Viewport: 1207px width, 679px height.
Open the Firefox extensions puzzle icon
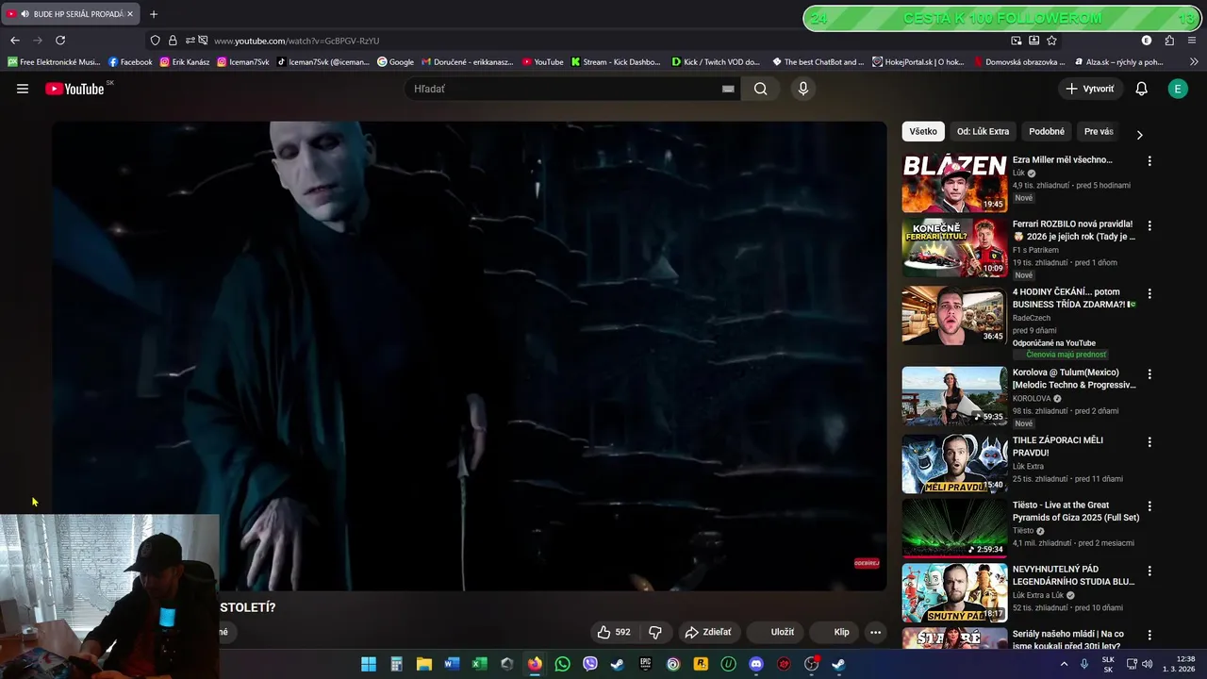[x=1169, y=41]
